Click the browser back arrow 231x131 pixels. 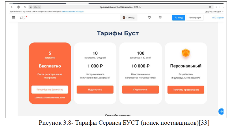coord(12,7)
